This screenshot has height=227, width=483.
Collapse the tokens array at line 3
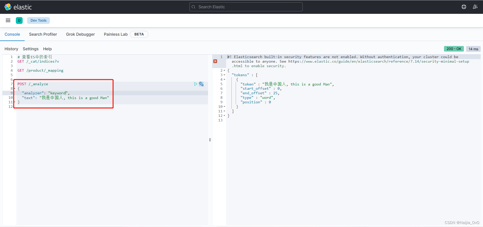pos(224,75)
